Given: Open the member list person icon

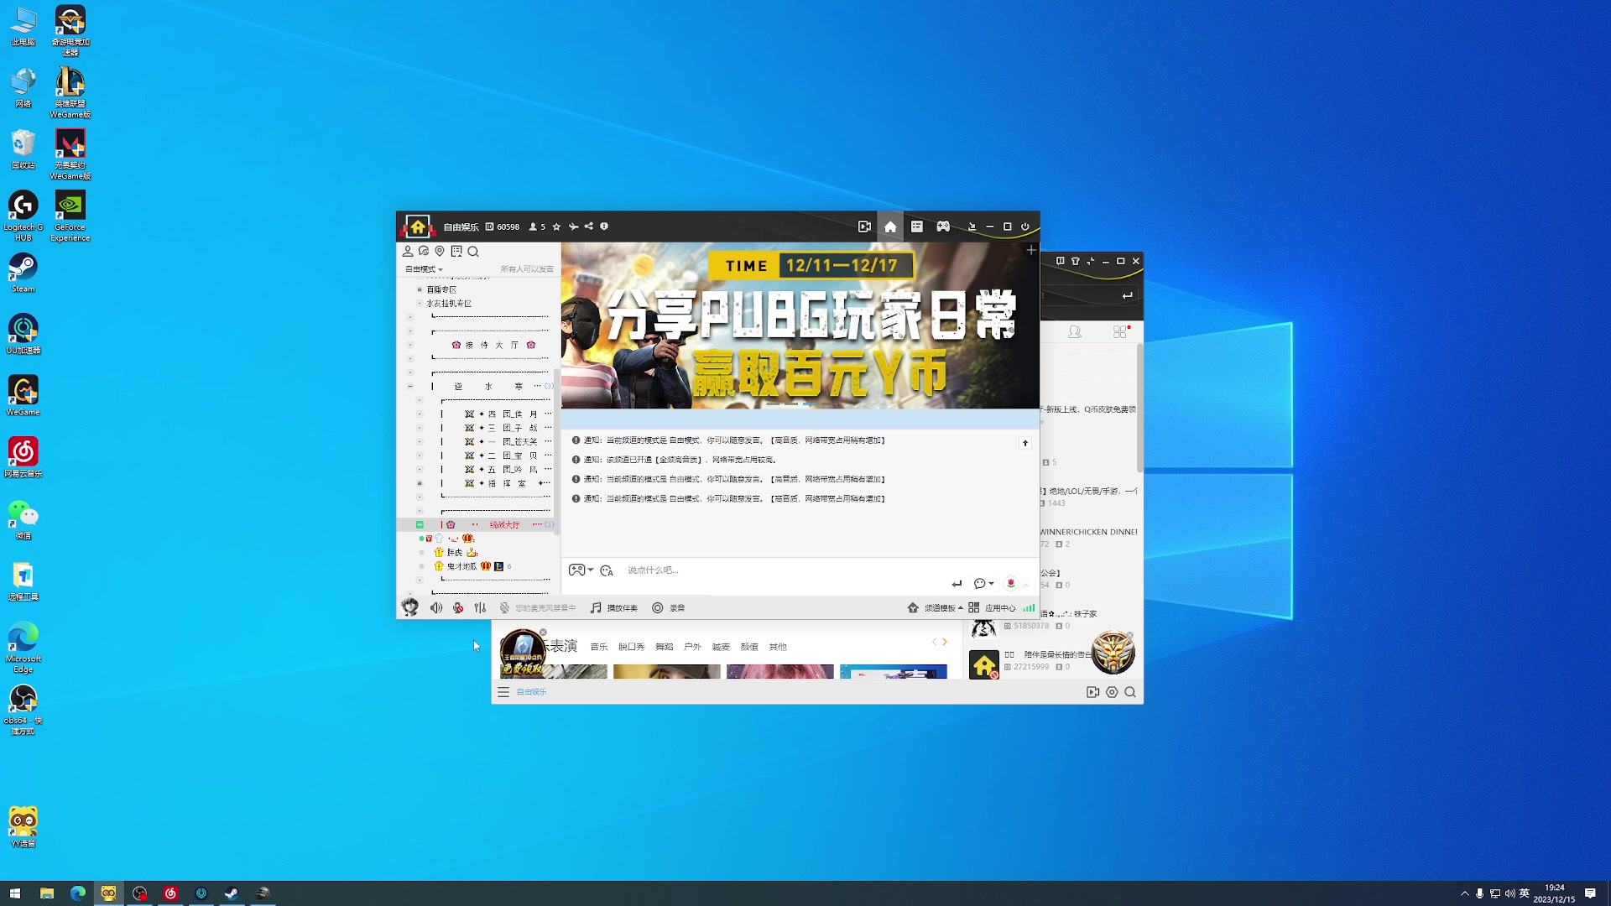Looking at the screenshot, I should (x=408, y=251).
